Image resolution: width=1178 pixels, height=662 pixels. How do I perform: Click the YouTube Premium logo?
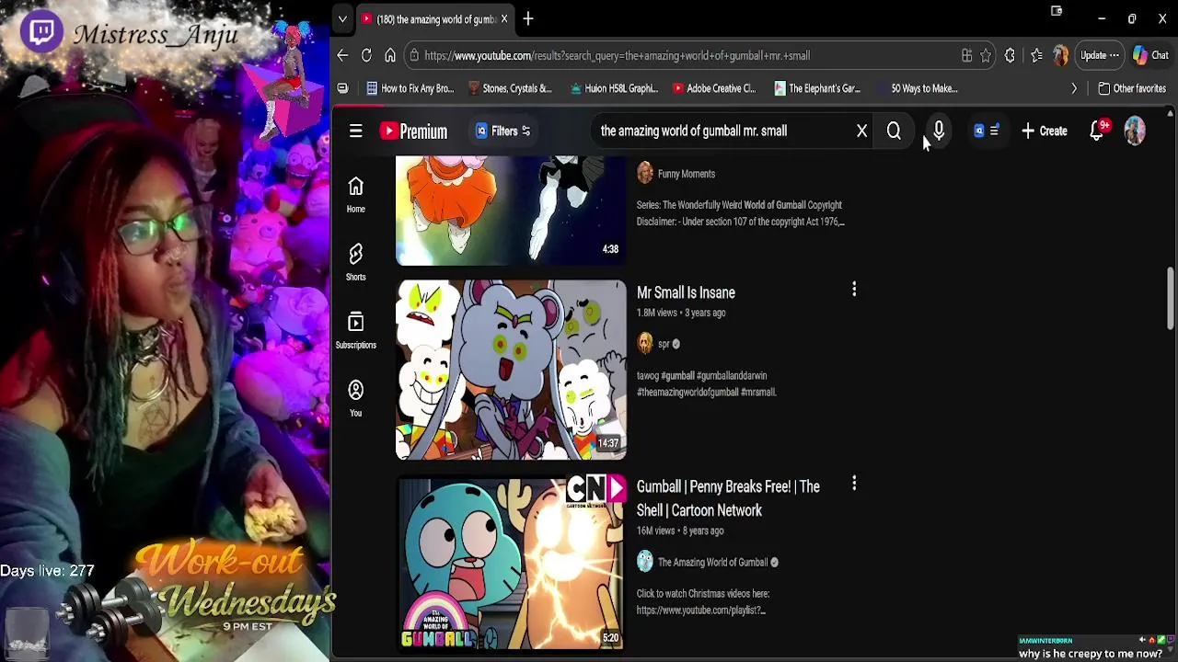point(413,131)
